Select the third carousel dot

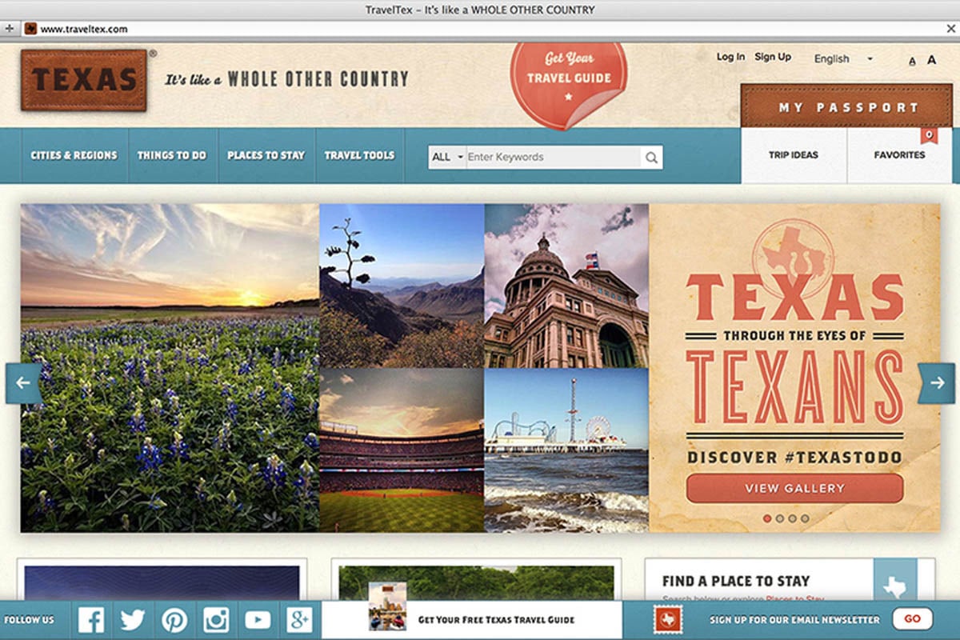coord(792,518)
